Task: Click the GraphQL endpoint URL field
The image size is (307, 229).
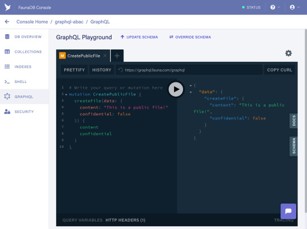Action: point(189,70)
